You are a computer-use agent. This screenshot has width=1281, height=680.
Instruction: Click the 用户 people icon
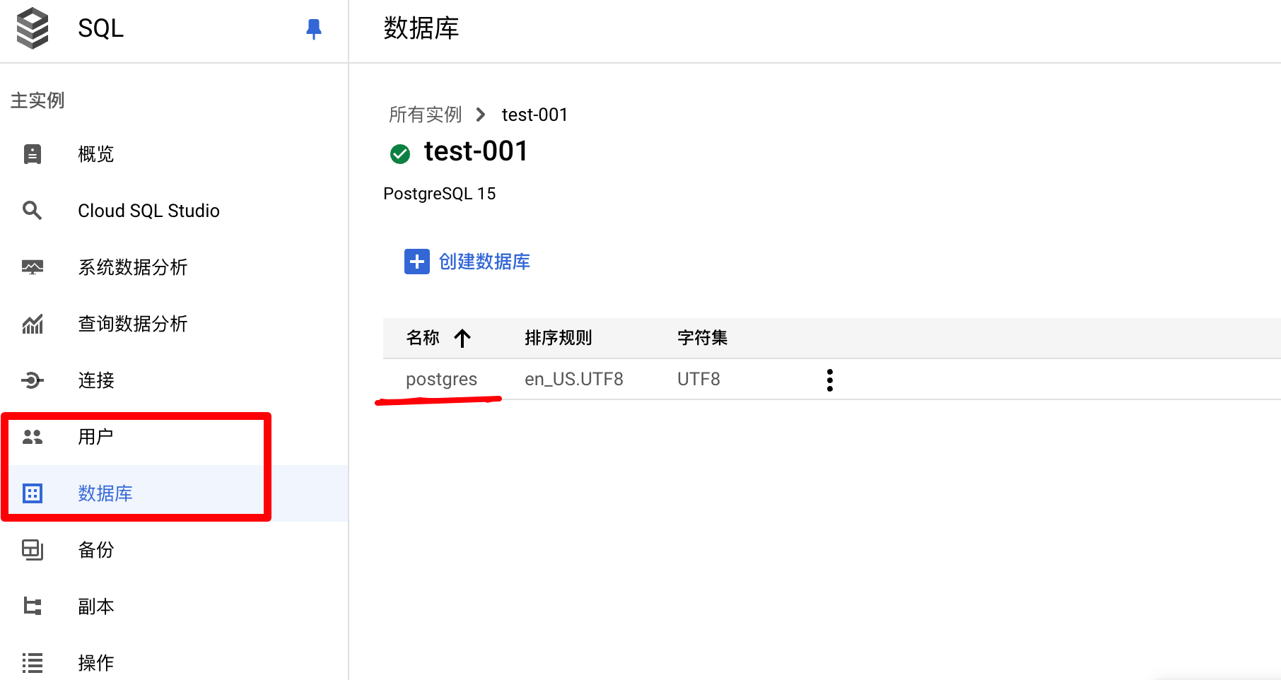click(33, 437)
